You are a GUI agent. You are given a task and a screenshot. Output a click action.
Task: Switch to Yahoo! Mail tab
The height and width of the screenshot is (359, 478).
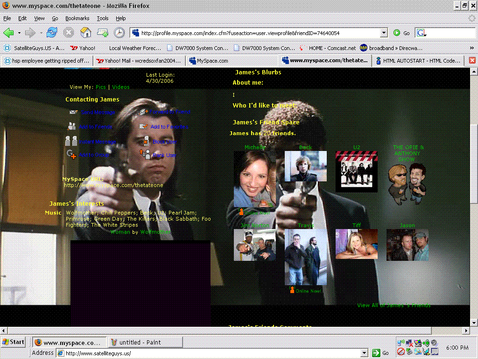pos(139,61)
